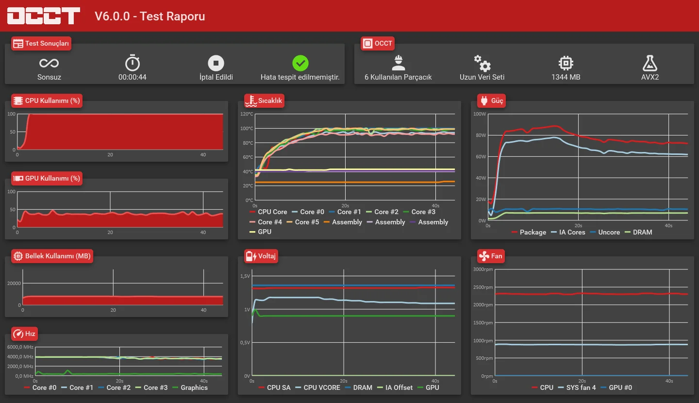This screenshot has width=699, height=403.
Task: Click the gears icon above Uzun Veri Seti
Action: point(482,63)
